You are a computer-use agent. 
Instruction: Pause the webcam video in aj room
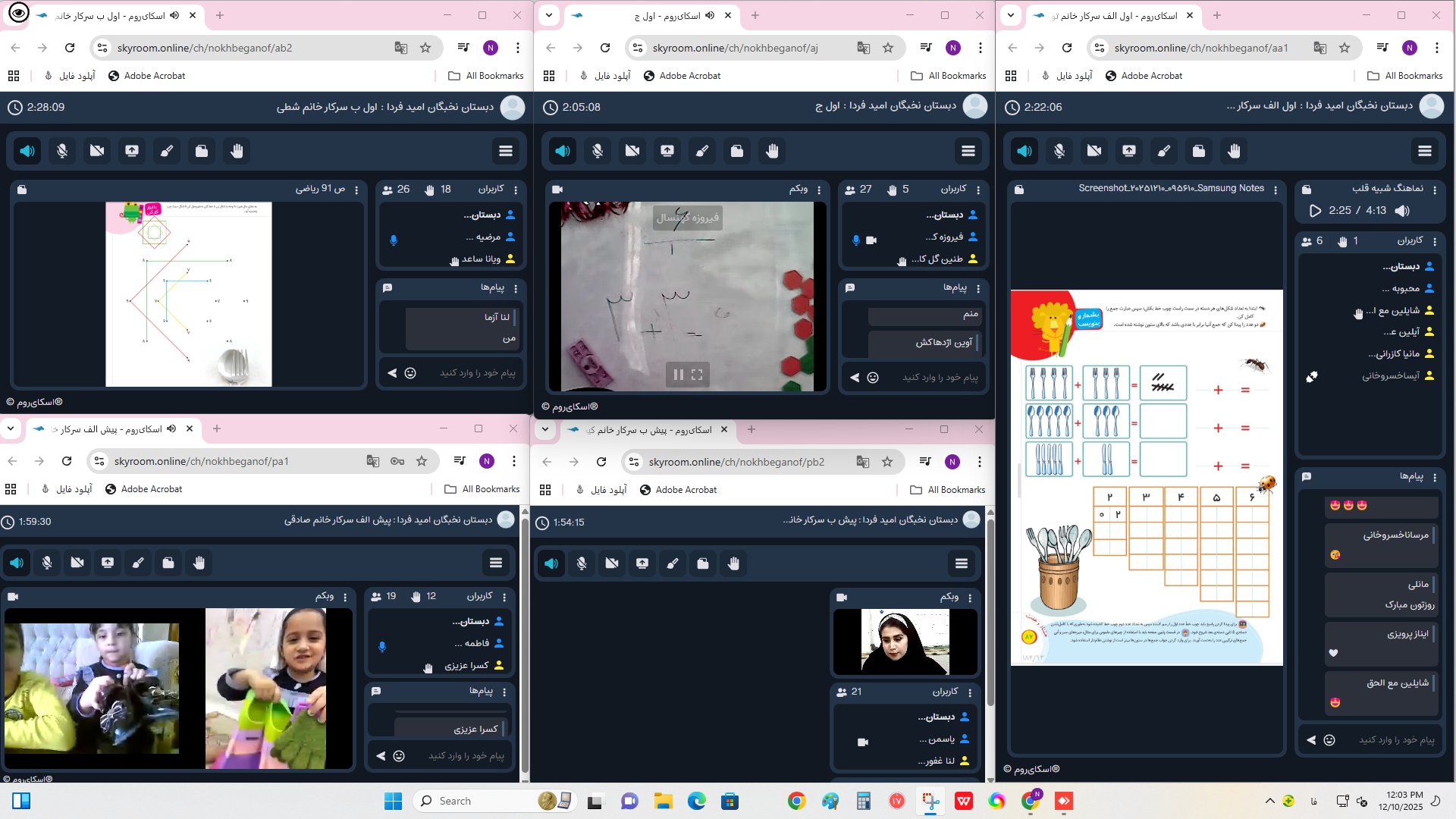(678, 375)
